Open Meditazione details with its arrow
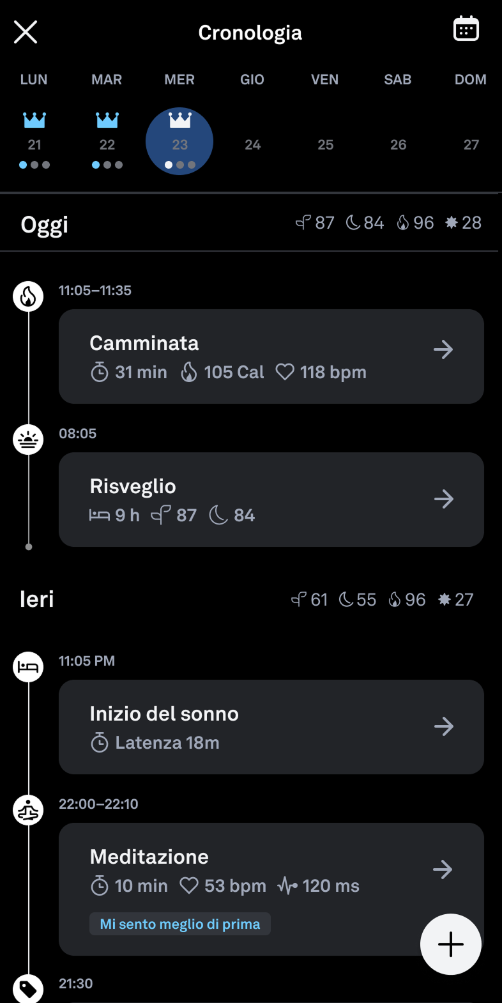The width and height of the screenshot is (502, 1003). [x=443, y=869]
